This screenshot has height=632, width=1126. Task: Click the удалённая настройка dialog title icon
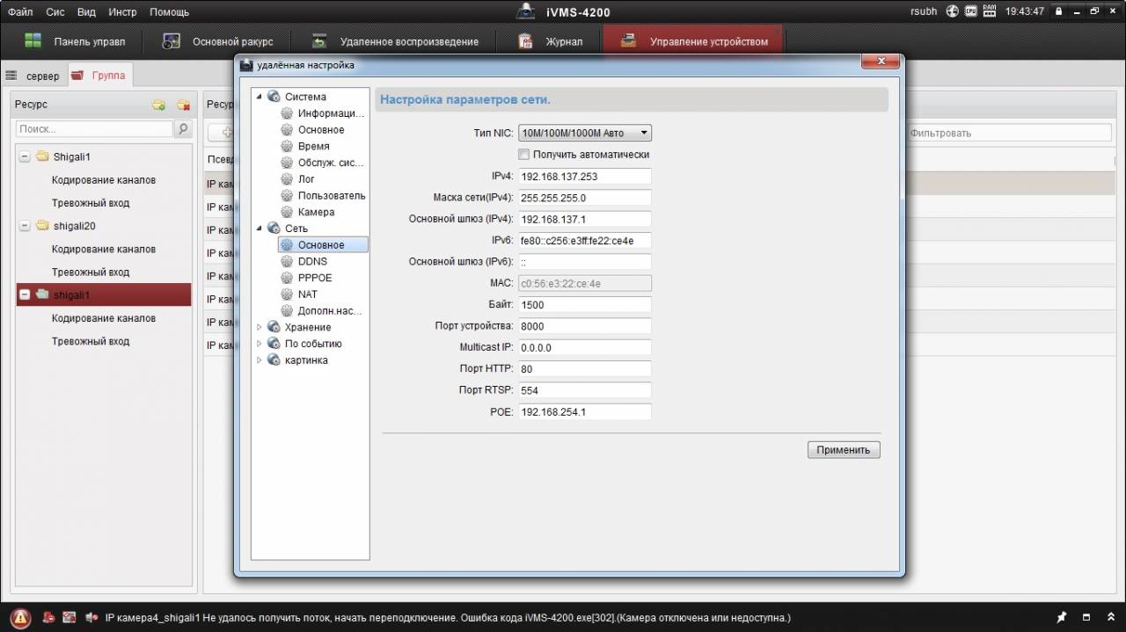click(x=245, y=65)
